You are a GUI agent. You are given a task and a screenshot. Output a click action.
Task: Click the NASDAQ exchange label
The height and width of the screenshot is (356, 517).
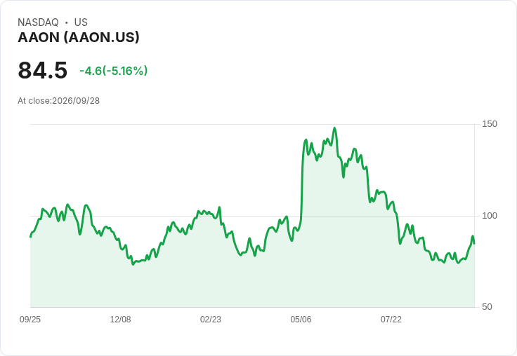[38, 22]
